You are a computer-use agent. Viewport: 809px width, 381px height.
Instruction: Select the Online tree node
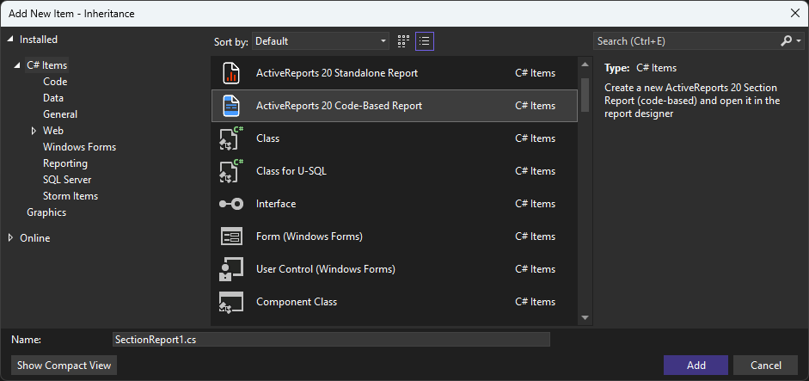(x=35, y=238)
